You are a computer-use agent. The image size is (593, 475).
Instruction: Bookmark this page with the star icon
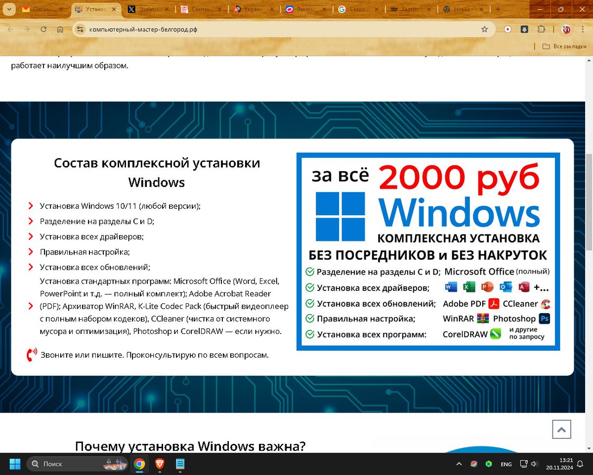tap(485, 29)
